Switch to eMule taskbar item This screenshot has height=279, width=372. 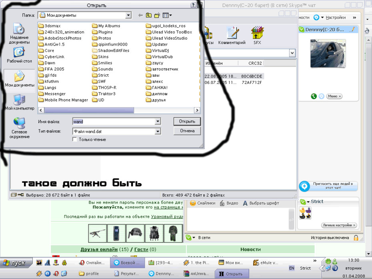click(x=266, y=263)
